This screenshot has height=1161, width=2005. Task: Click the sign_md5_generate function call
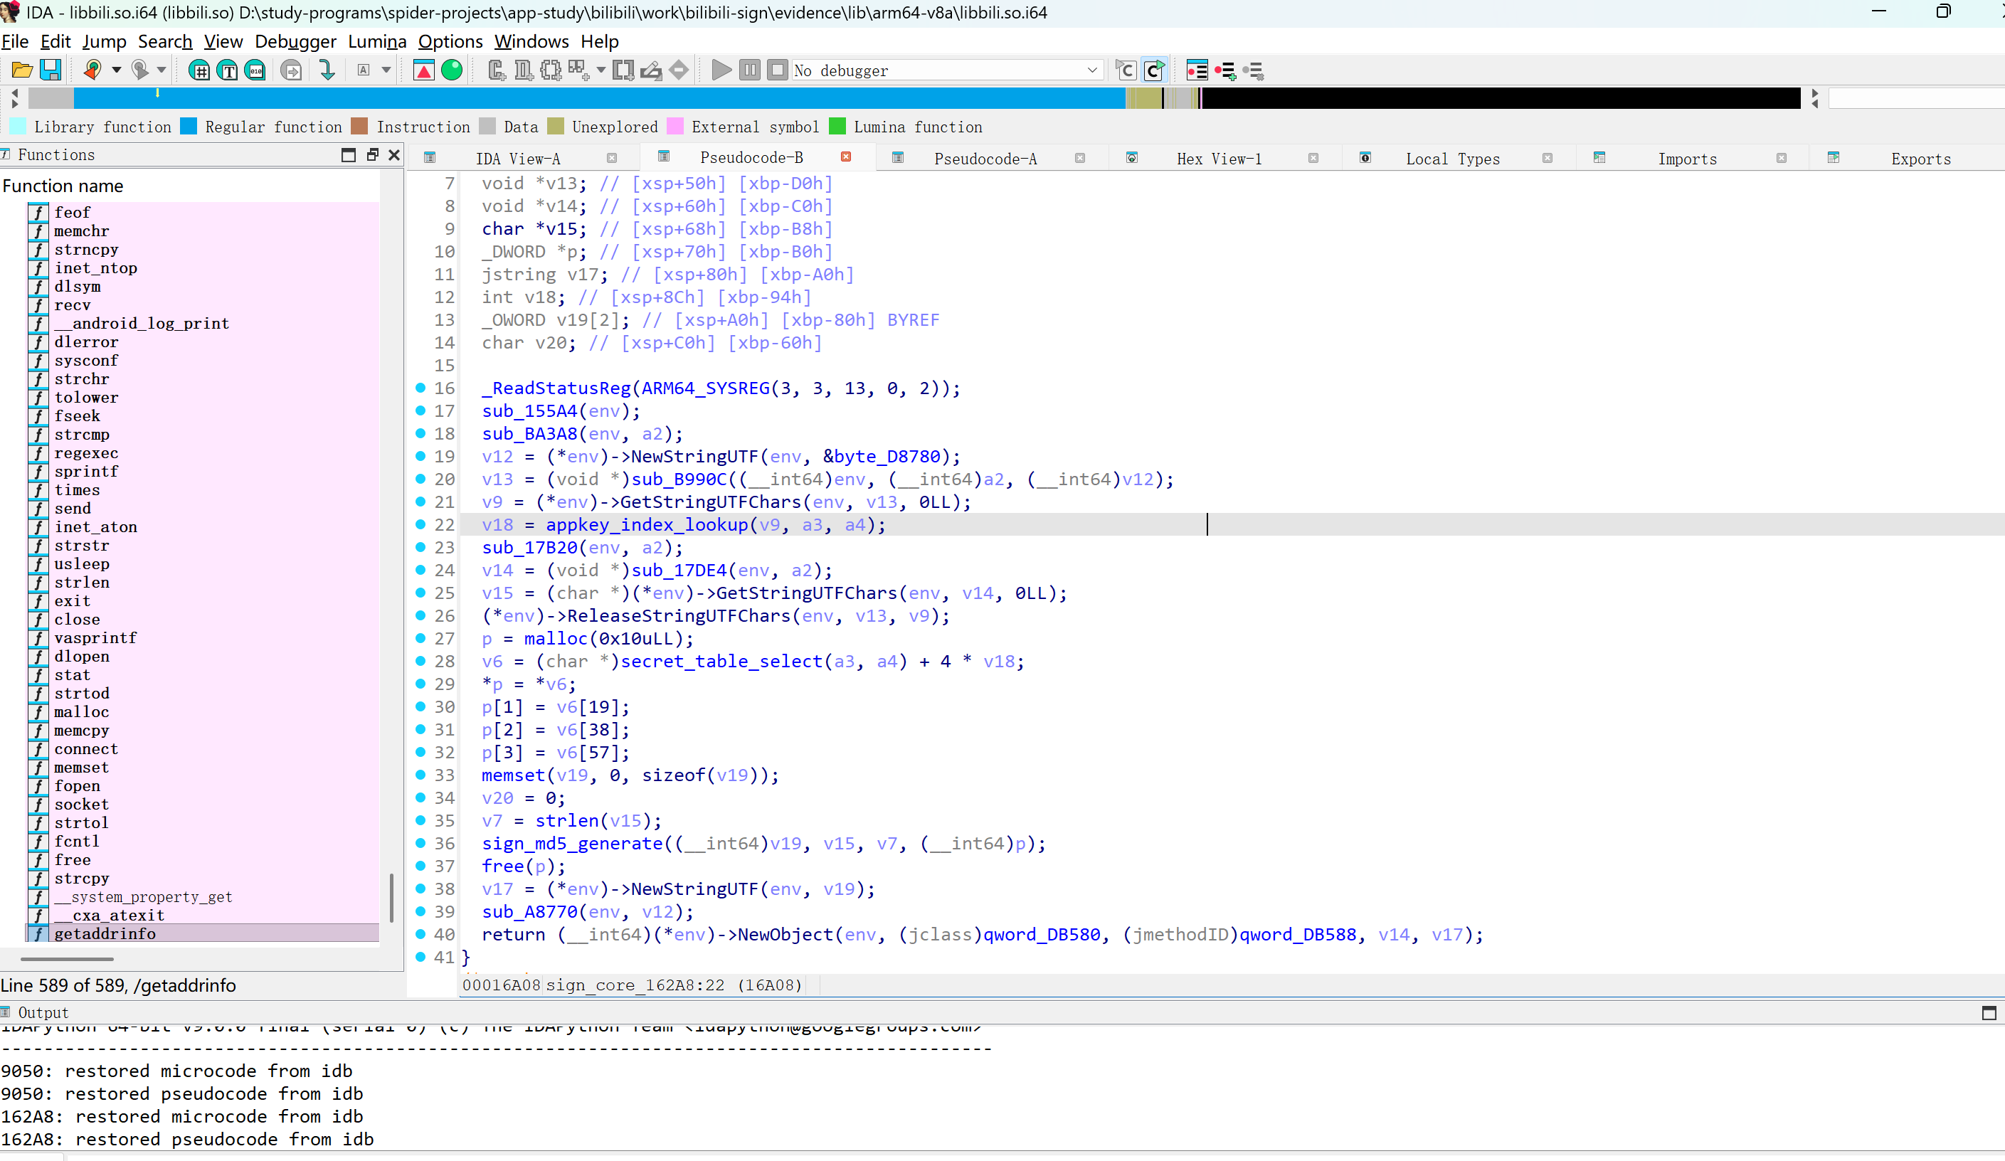coord(572,843)
